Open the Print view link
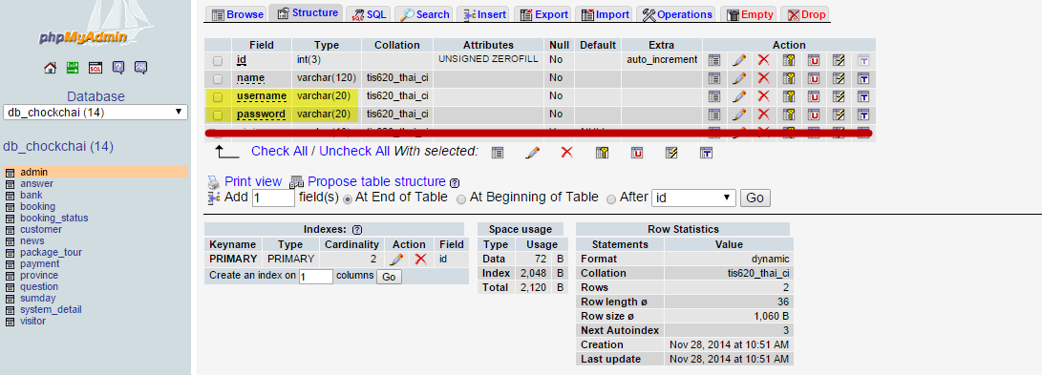 (253, 181)
